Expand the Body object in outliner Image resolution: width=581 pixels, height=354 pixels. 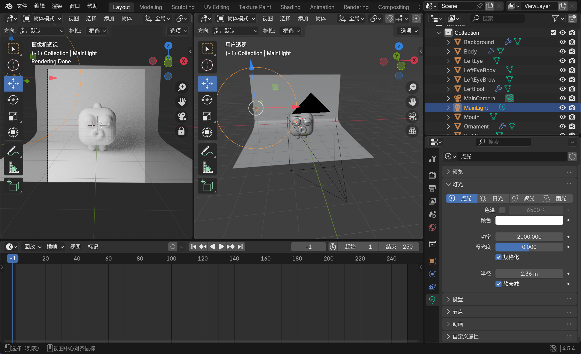pos(448,52)
